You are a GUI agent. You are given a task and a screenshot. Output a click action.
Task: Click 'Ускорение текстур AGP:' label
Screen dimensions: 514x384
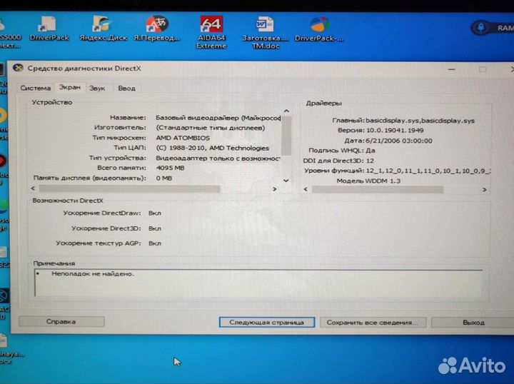click(x=99, y=243)
